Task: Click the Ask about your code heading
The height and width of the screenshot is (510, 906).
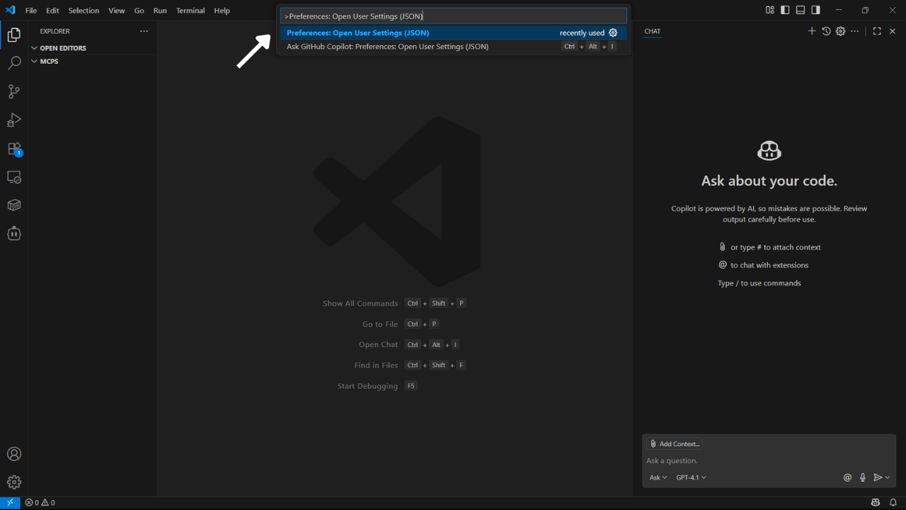Action: pyautogui.click(x=769, y=181)
